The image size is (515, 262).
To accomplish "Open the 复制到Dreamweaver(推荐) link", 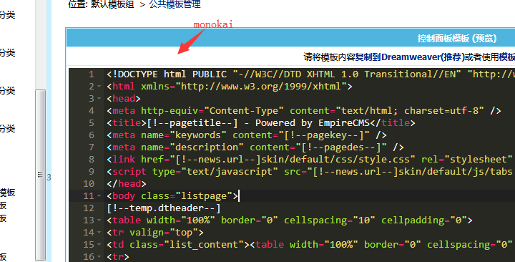I will 410,57.
